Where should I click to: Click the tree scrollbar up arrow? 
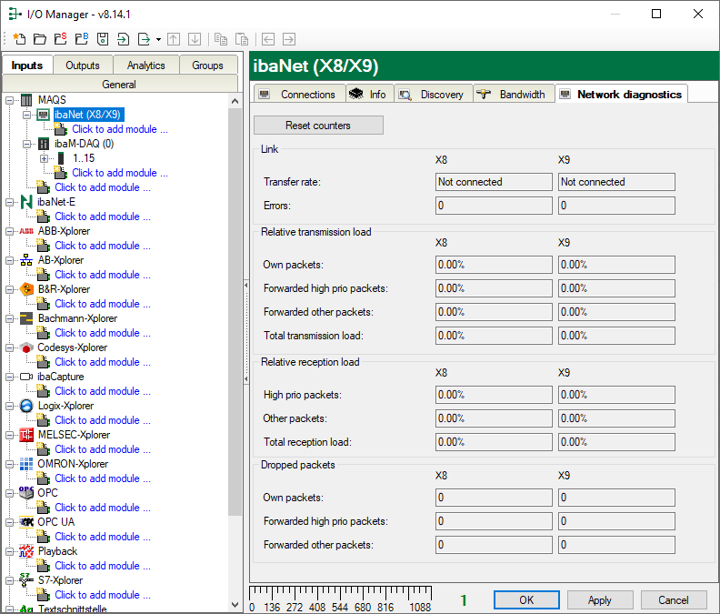point(235,101)
